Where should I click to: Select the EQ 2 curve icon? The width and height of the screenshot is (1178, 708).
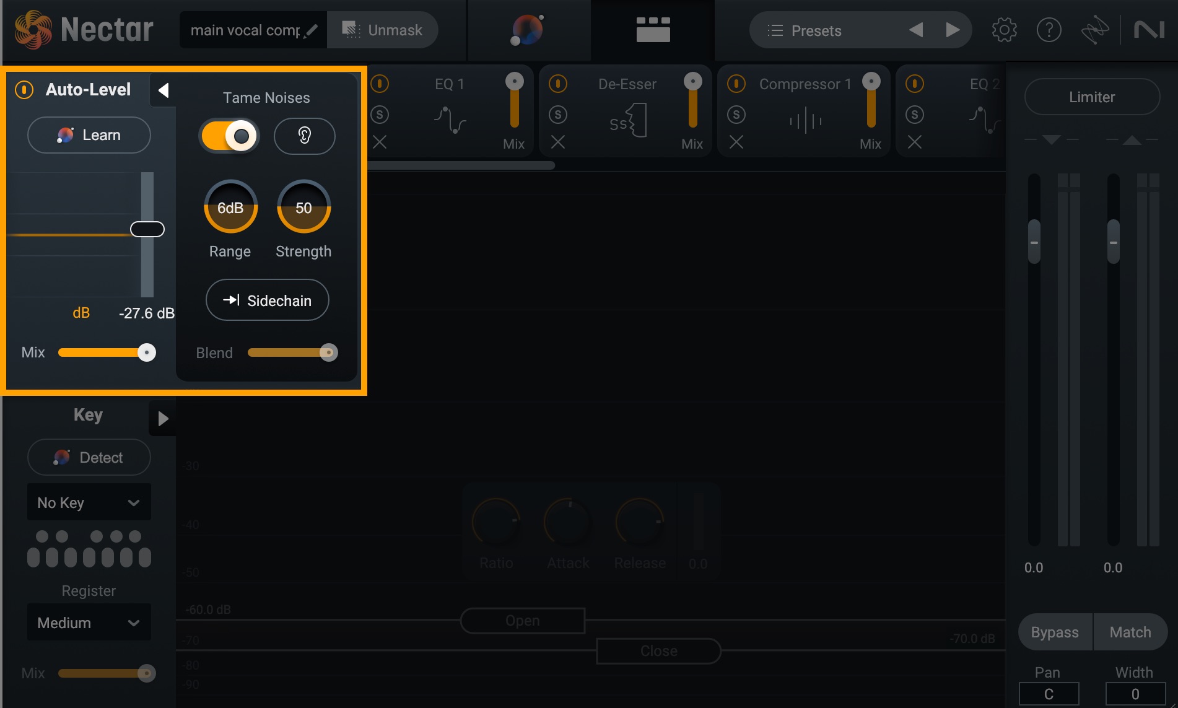pos(985,120)
